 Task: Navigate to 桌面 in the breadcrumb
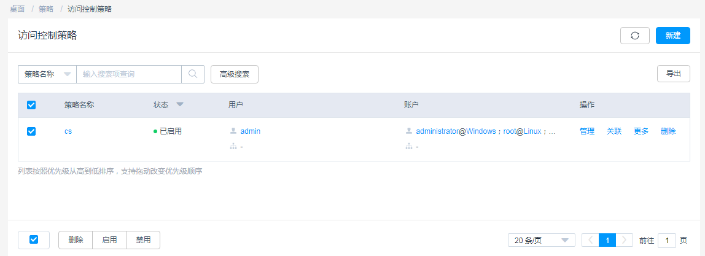[17, 9]
